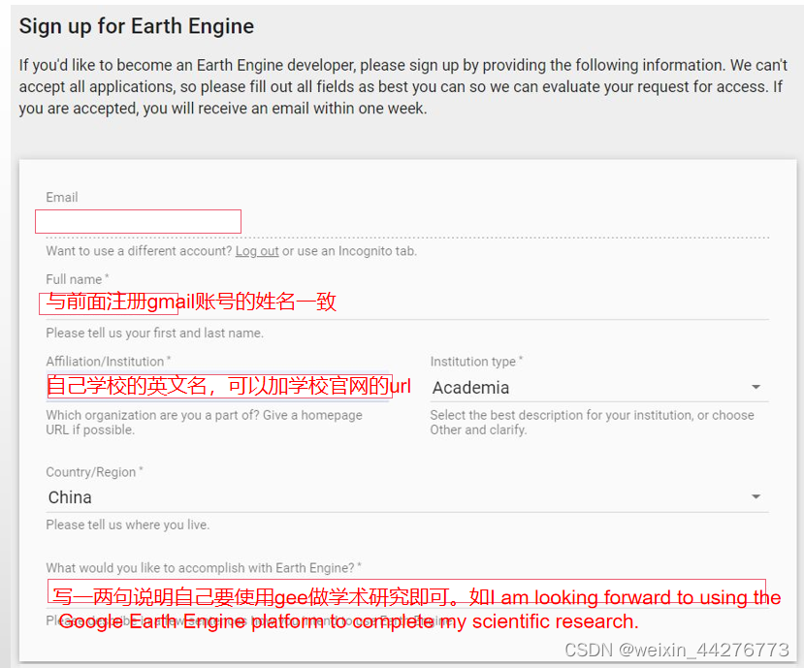804x668 pixels.
Task: Open the Country/Region dropdown showing China
Action: click(x=407, y=497)
